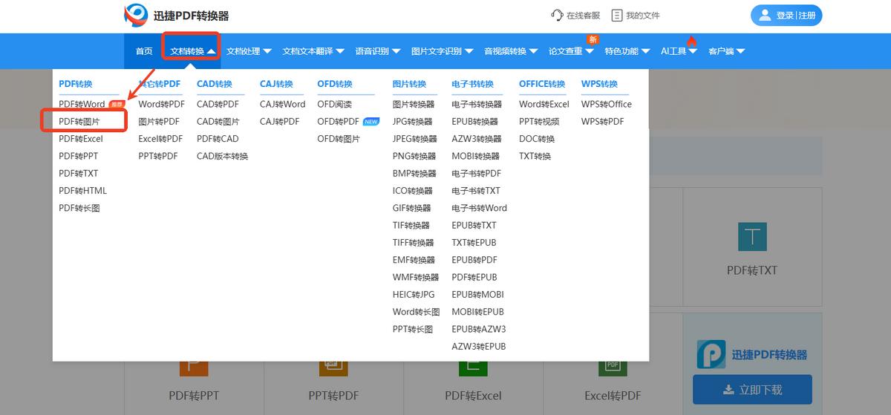This screenshot has height=415, width=891.
Task: Collapse the 文档转换 dropdown menu
Action: click(x=192, y=51)
